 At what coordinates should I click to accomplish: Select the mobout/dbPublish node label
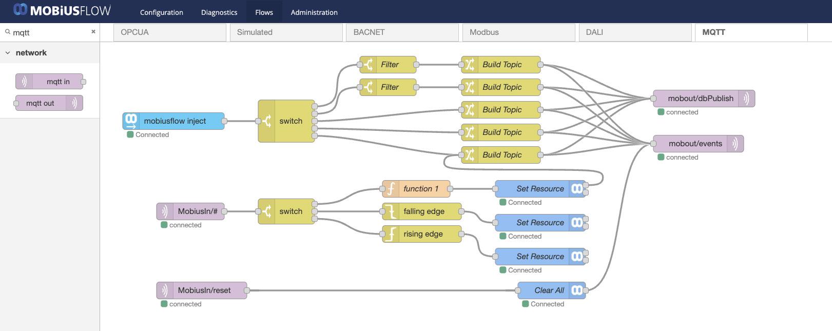[x=701, y=99]
